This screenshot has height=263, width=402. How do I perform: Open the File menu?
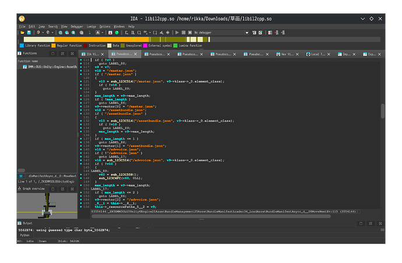point(22,26)
